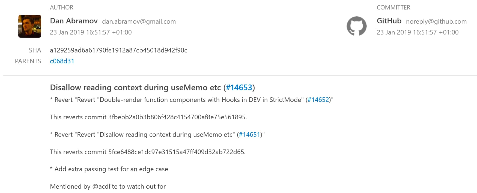Click the committer name GitHub
The height and width of the screenshot is (193, 477).
tap(389, 21)
